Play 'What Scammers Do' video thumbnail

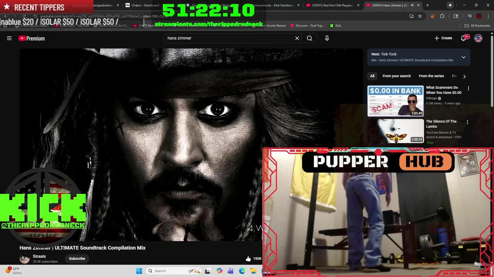coord(396,101)
